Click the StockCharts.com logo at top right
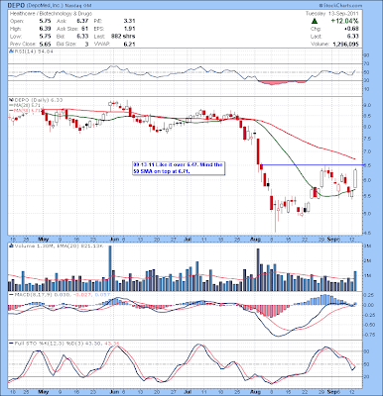The width and height of the screenshot is (383, 396). [x=340, y=6]
